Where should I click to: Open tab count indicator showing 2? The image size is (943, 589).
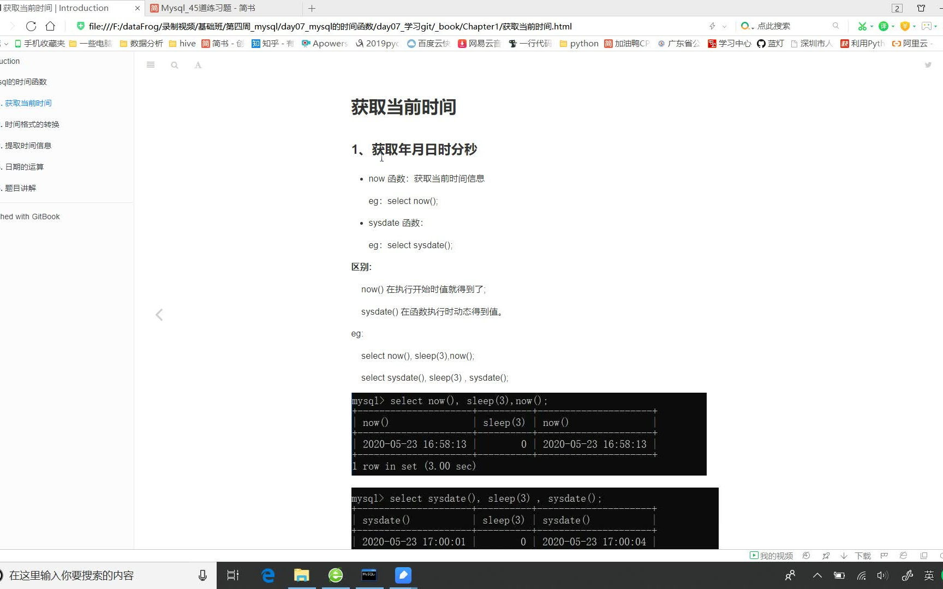tap(897, 8)
